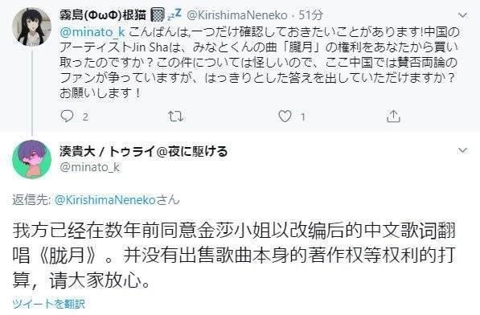The height and width of the screenshot is (315, 480).
Task: Click the reply count number 2
Action: [85, 117]
